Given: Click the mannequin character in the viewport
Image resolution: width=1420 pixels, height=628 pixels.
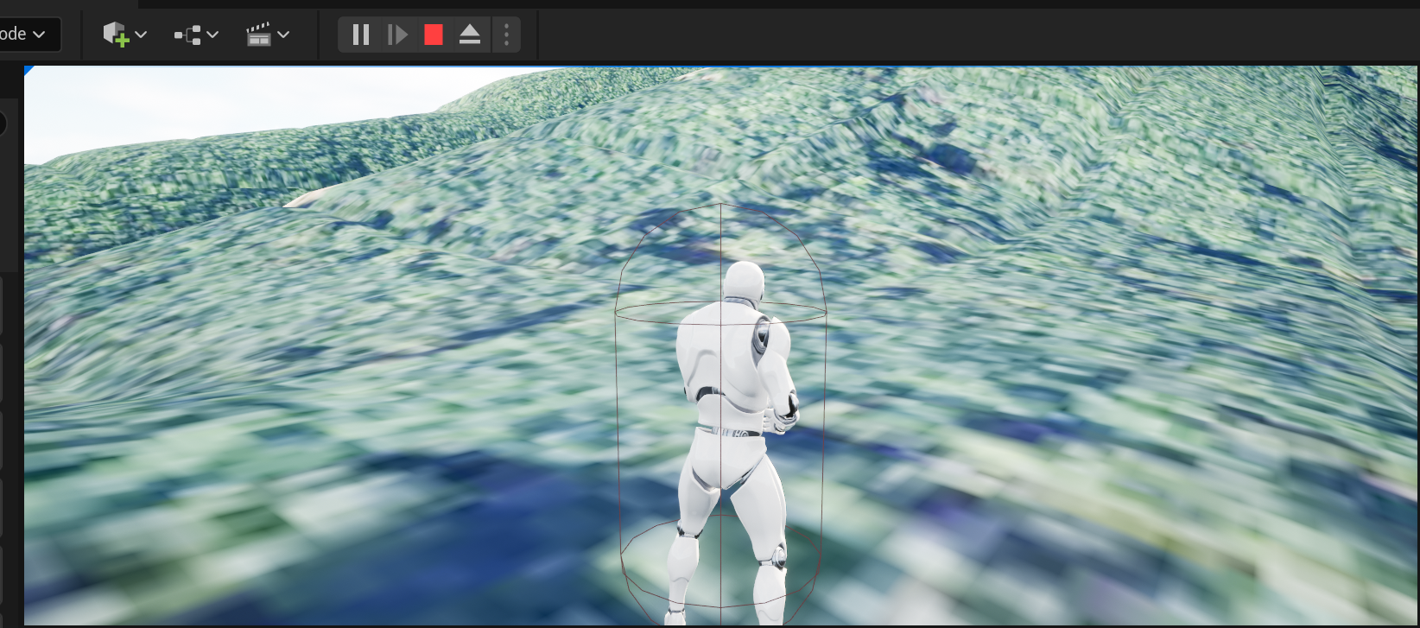Looking at the screenshot, I should pos(734,442).
